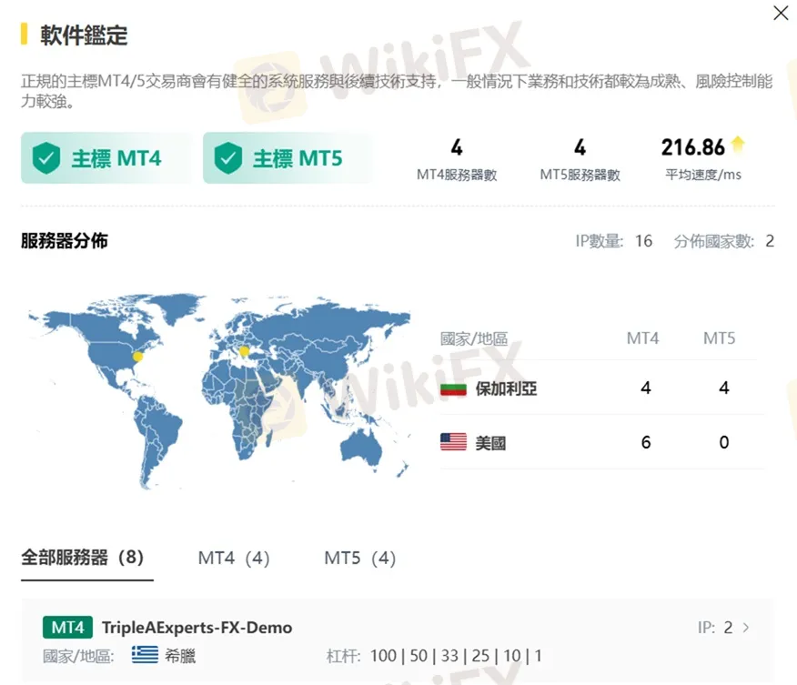The image size is (797, 685).
Task: Click the green shield icon beside 主標 MT5
Action: coord(229,156)
